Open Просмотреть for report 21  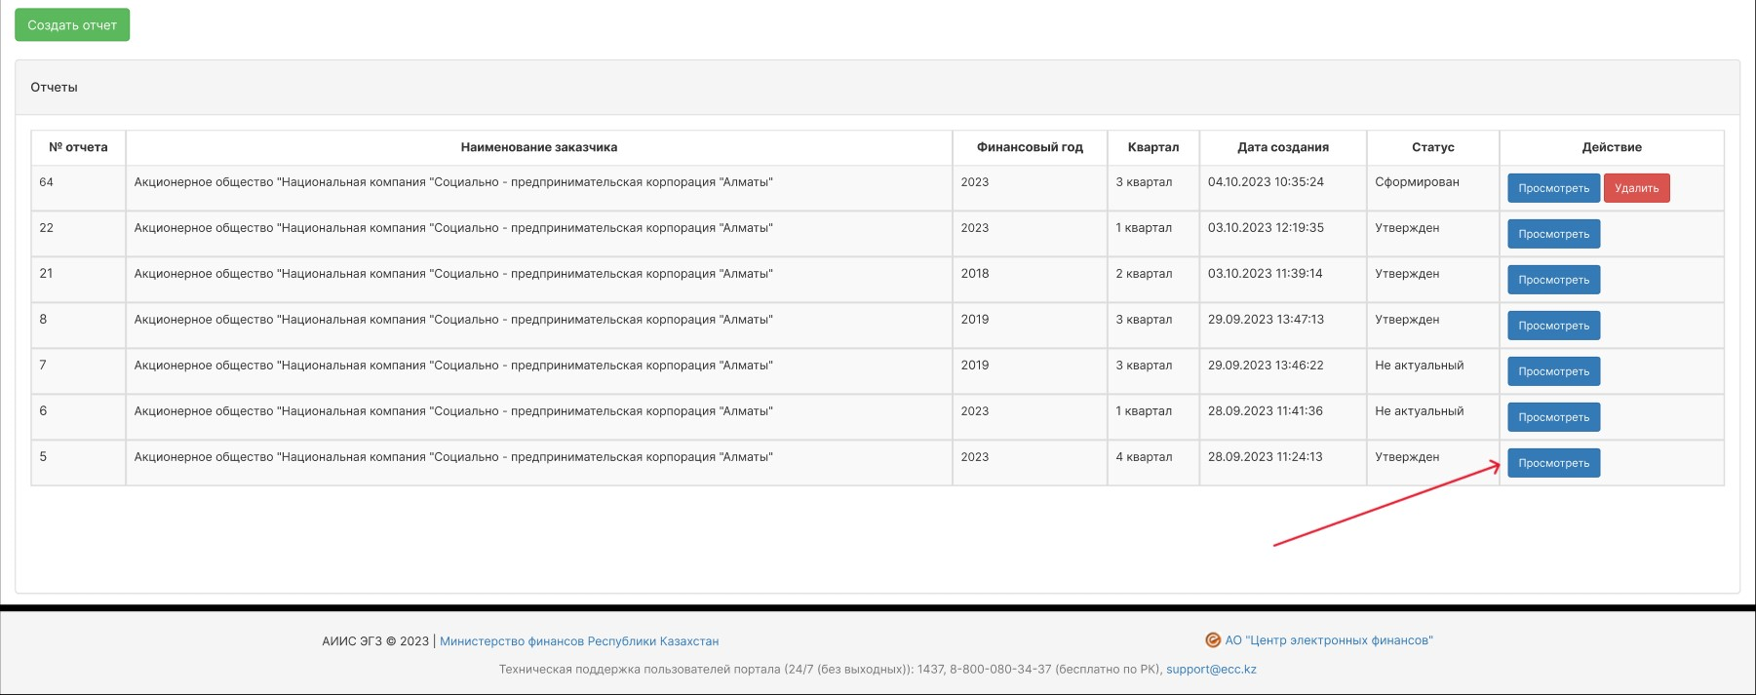[x=1553, y=280]
